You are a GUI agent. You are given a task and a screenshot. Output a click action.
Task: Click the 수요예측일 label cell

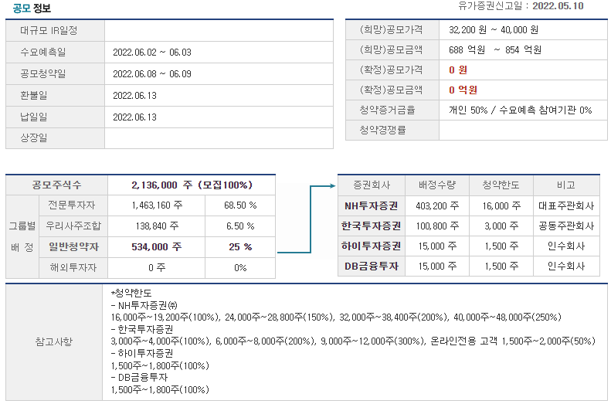point(56,53)
